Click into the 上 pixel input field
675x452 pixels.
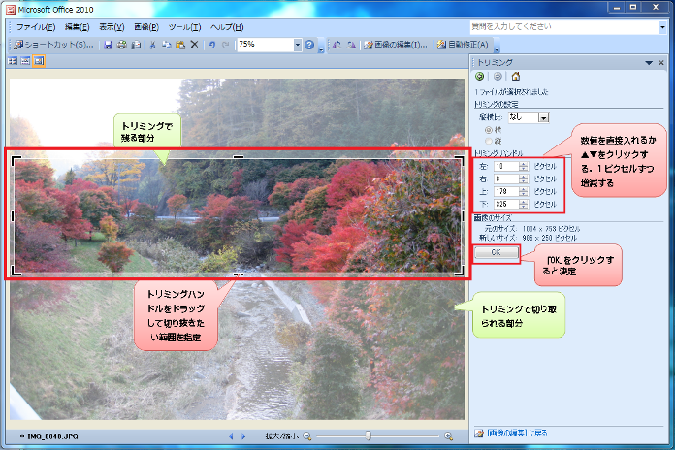[x=506, y=191]
